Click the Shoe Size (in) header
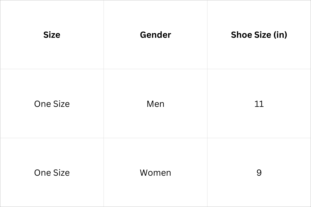The height and width of the screenshot is (207, 311). (259, 35)
